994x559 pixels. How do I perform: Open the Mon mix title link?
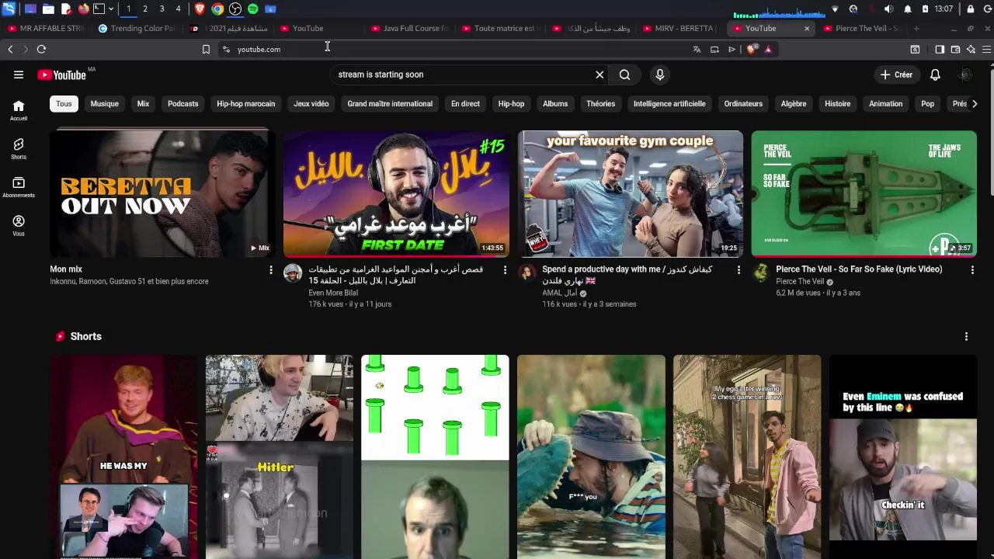pos(66,269)
